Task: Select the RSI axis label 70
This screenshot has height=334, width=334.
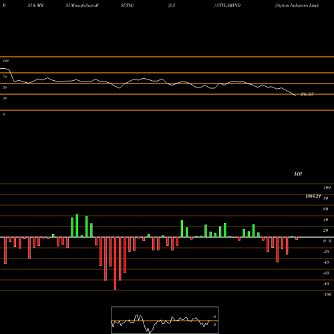Action: click(x=5, y=77)
